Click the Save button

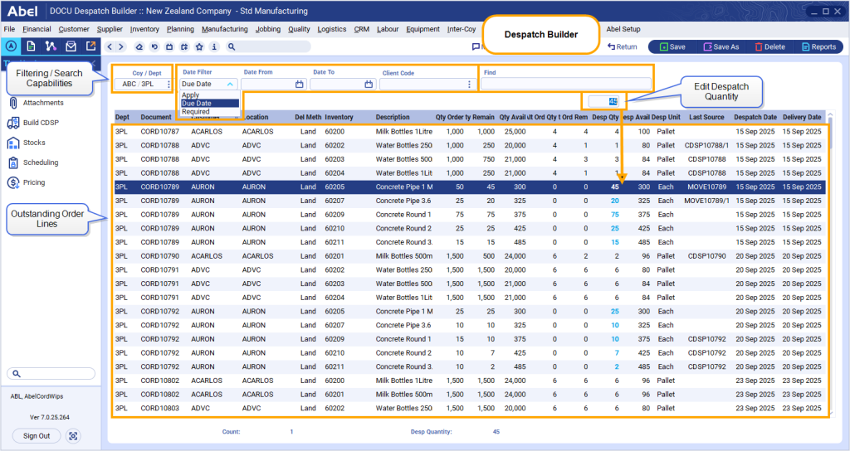pos(672,47)
